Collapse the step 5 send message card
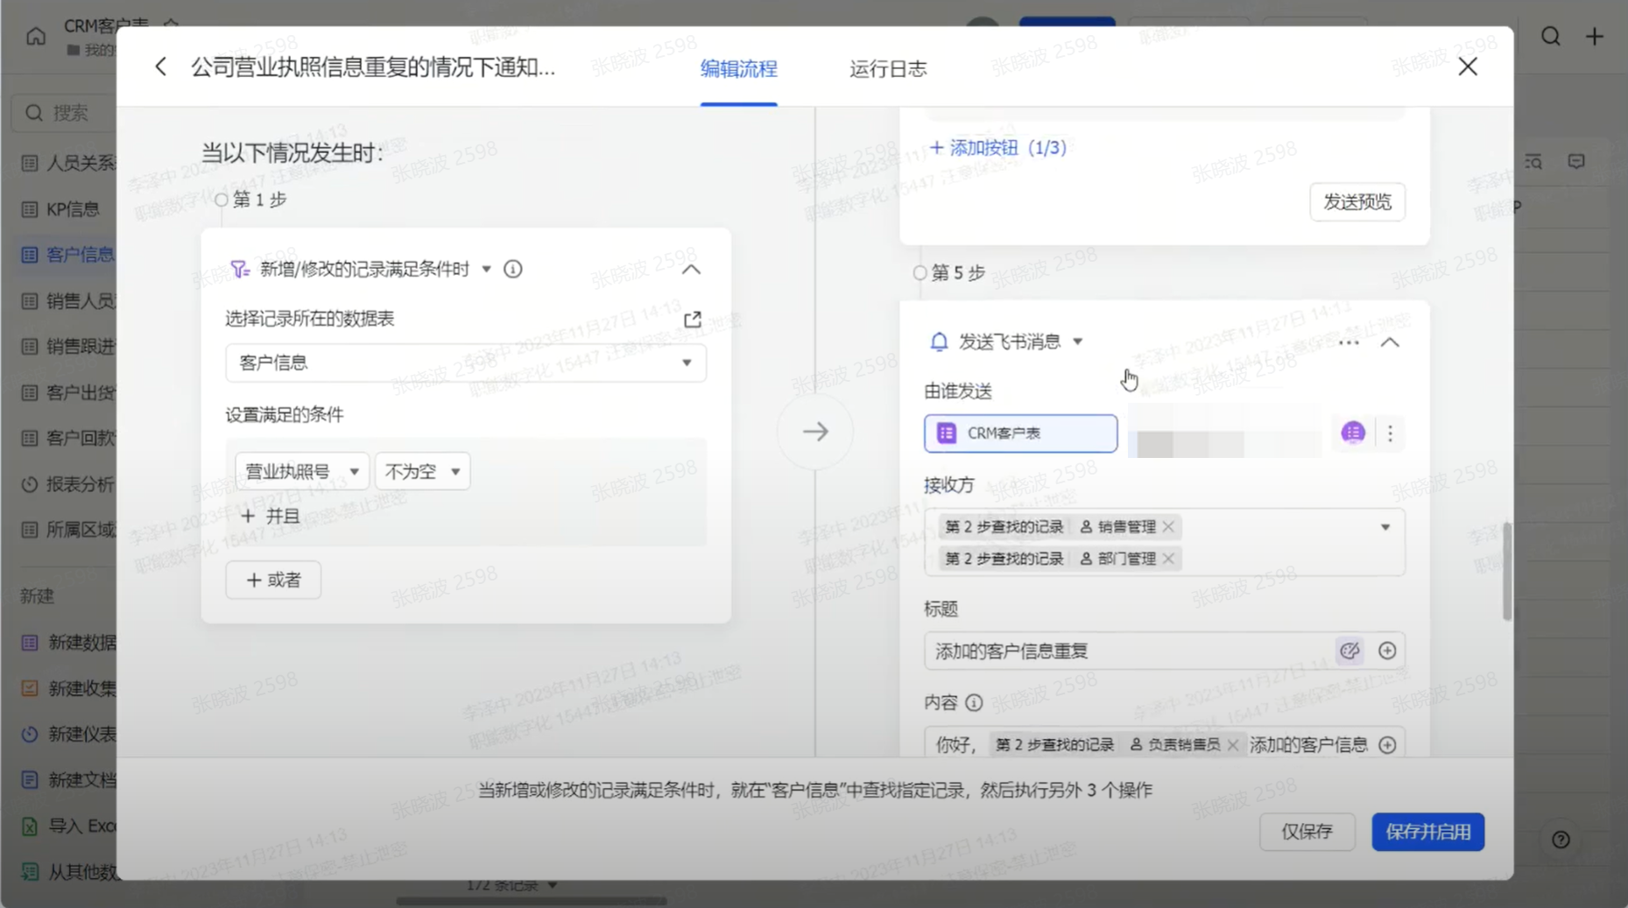 point(1390,342)
